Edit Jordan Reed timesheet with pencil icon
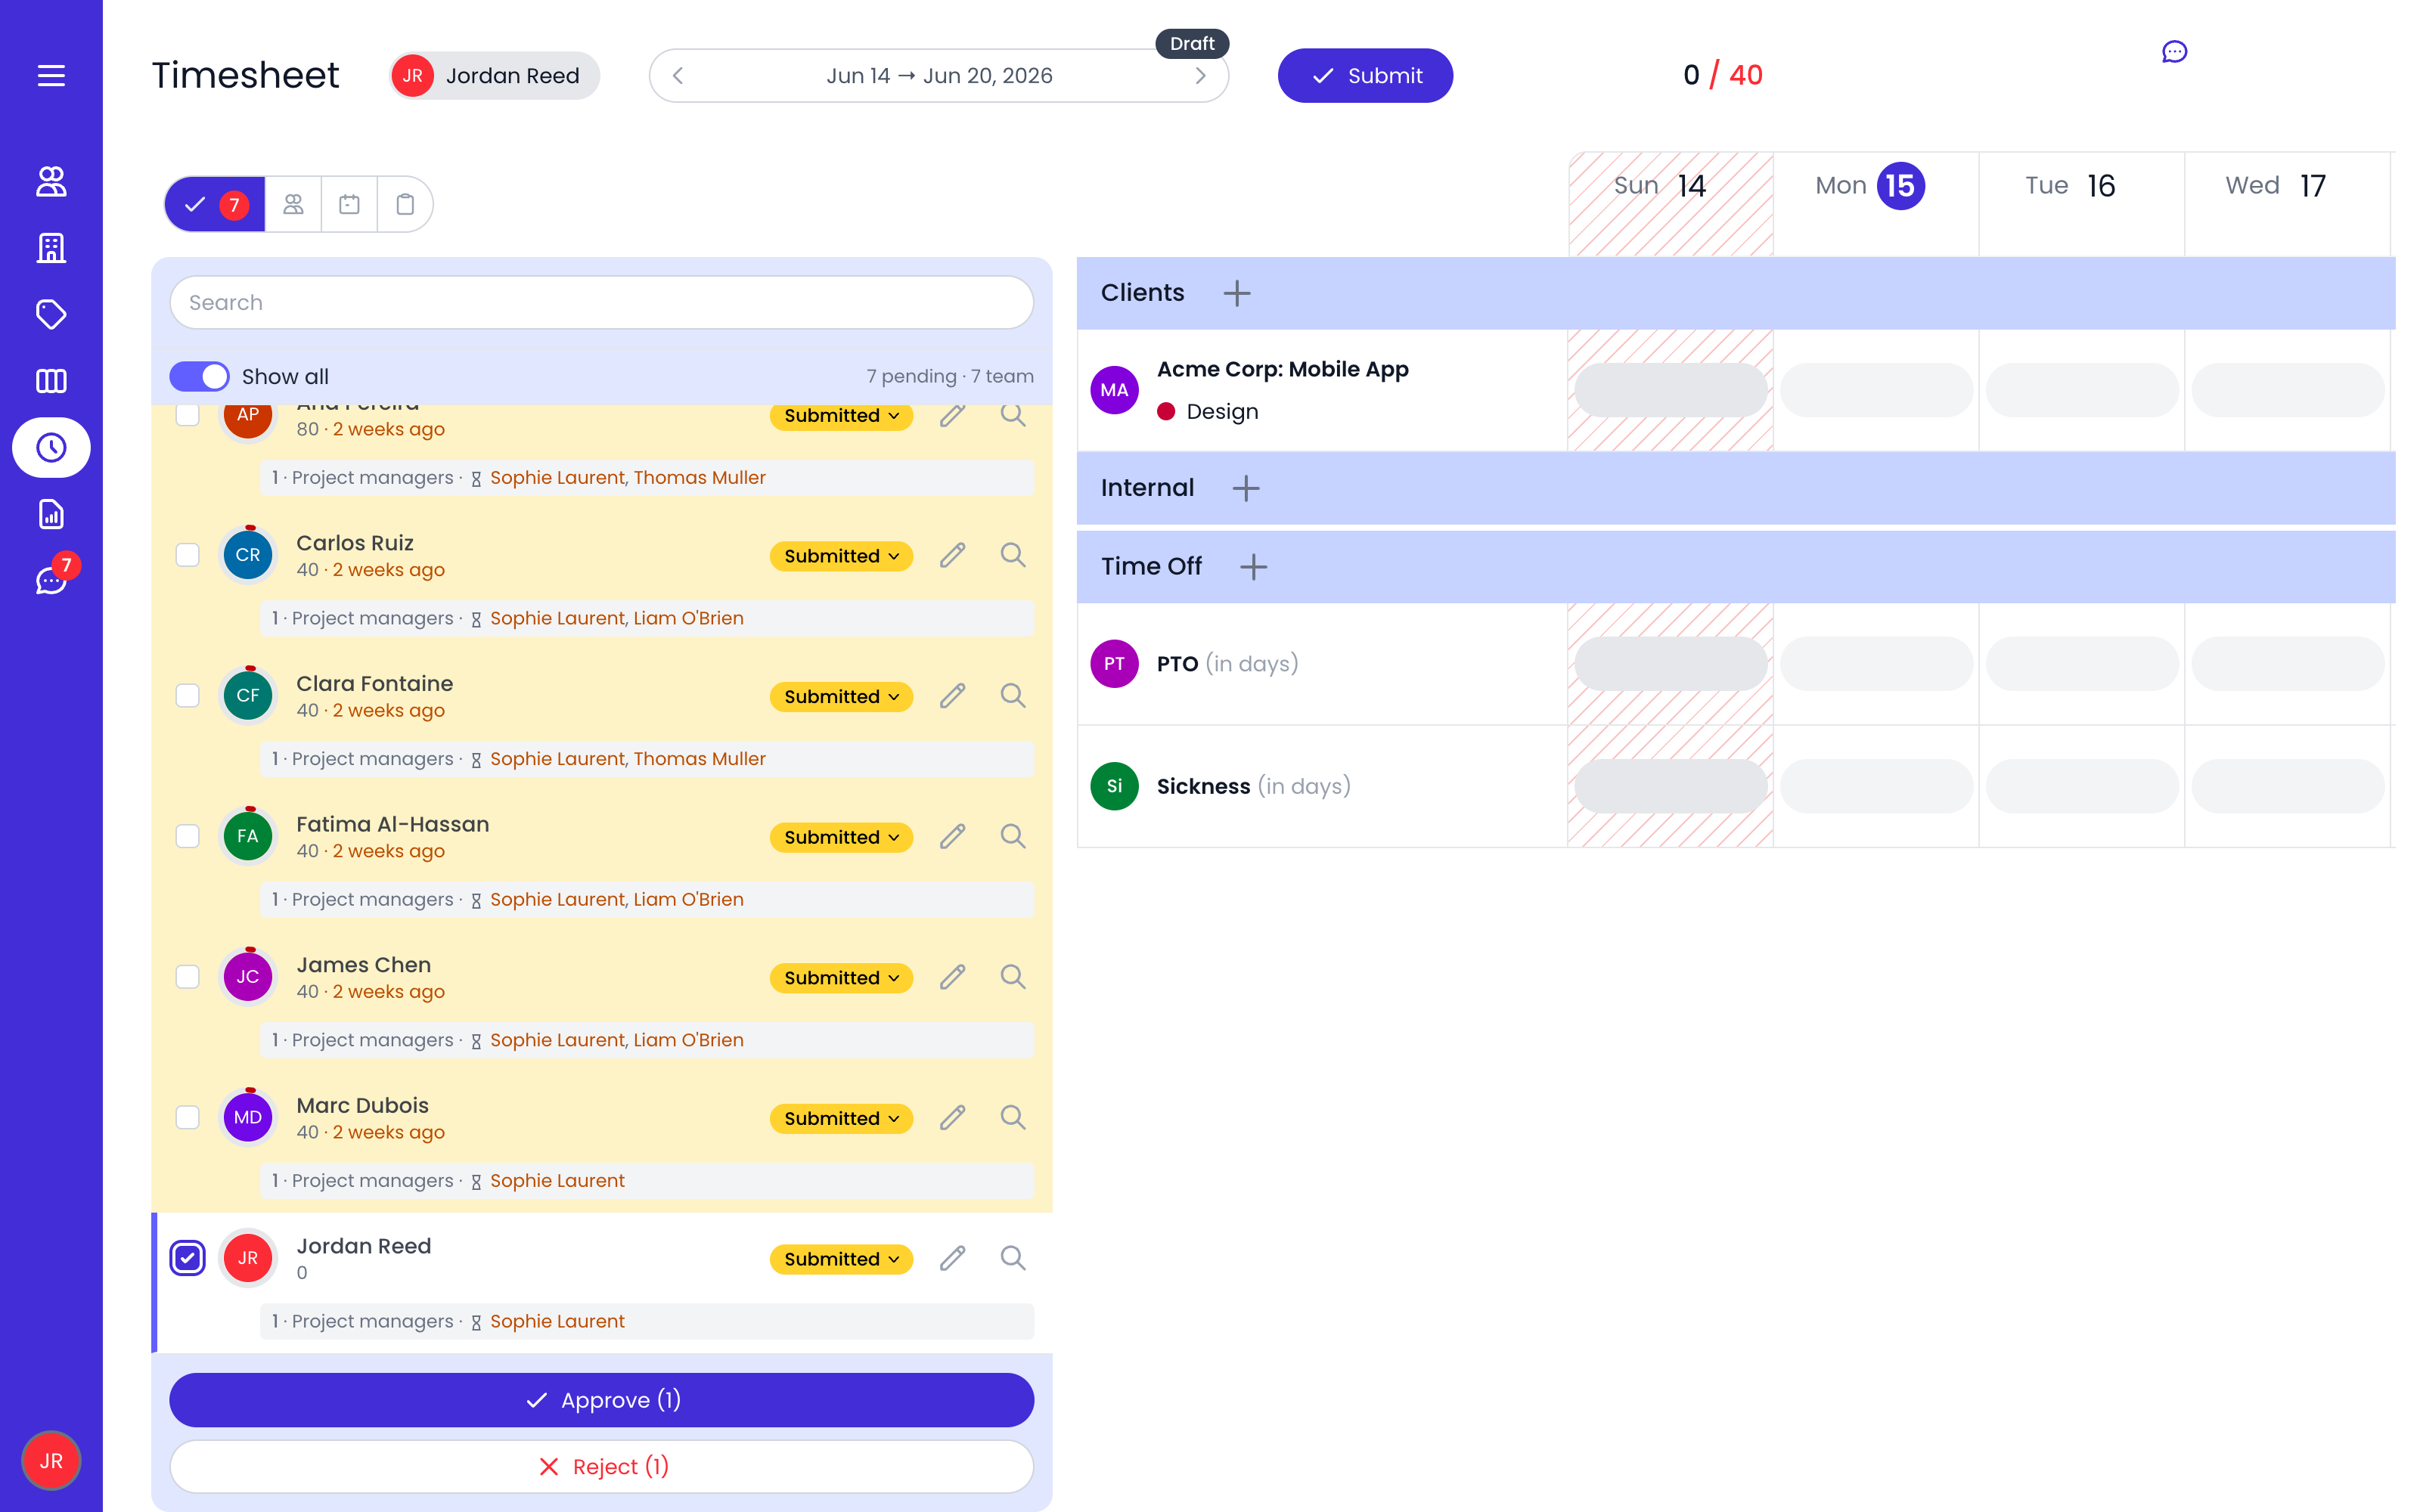Image resolution: width=2420 pixels, height=1512 pixels. pyautogui.click(x=952, y=1258)
